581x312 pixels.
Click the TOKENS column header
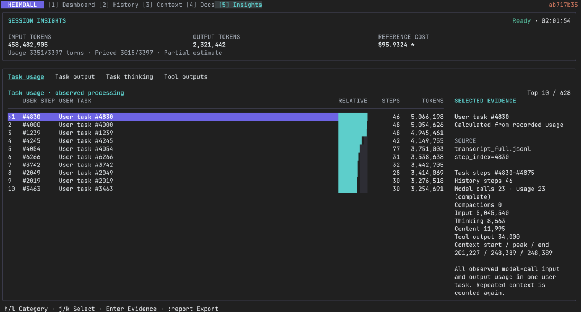point(432,101)
